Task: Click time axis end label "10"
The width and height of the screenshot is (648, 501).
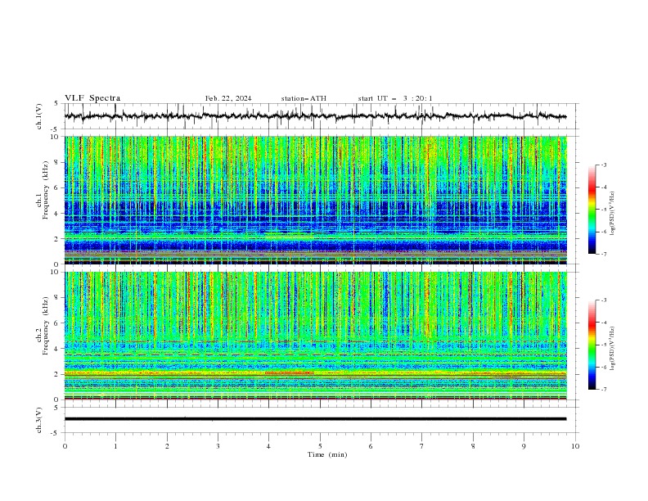Action: (x=575, y=446)
